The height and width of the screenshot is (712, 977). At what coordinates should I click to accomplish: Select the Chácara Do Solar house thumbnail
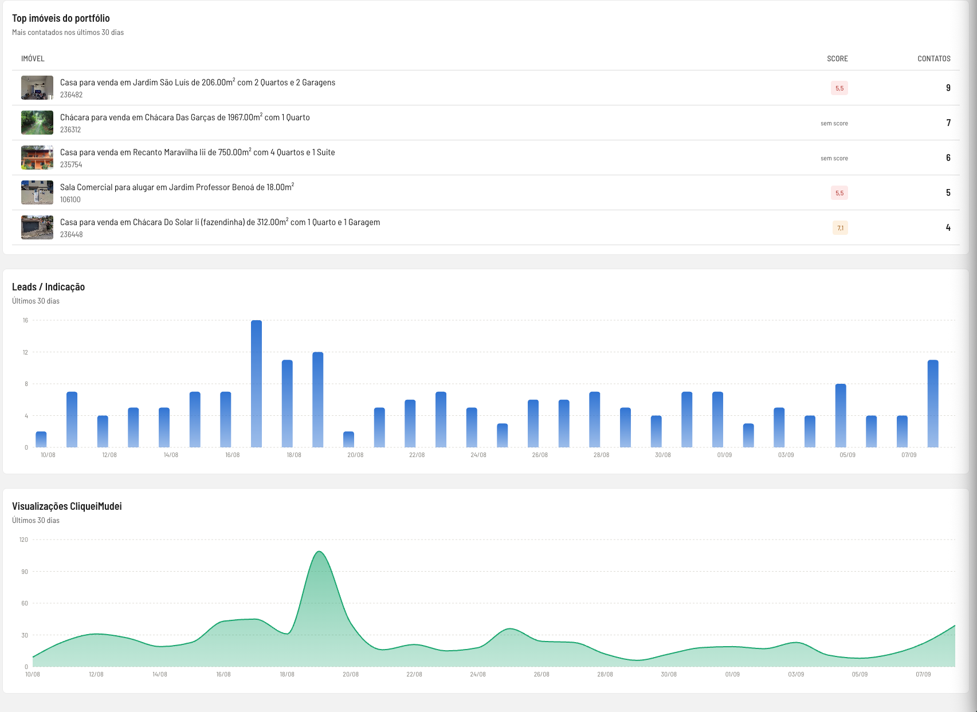point(37,227)
